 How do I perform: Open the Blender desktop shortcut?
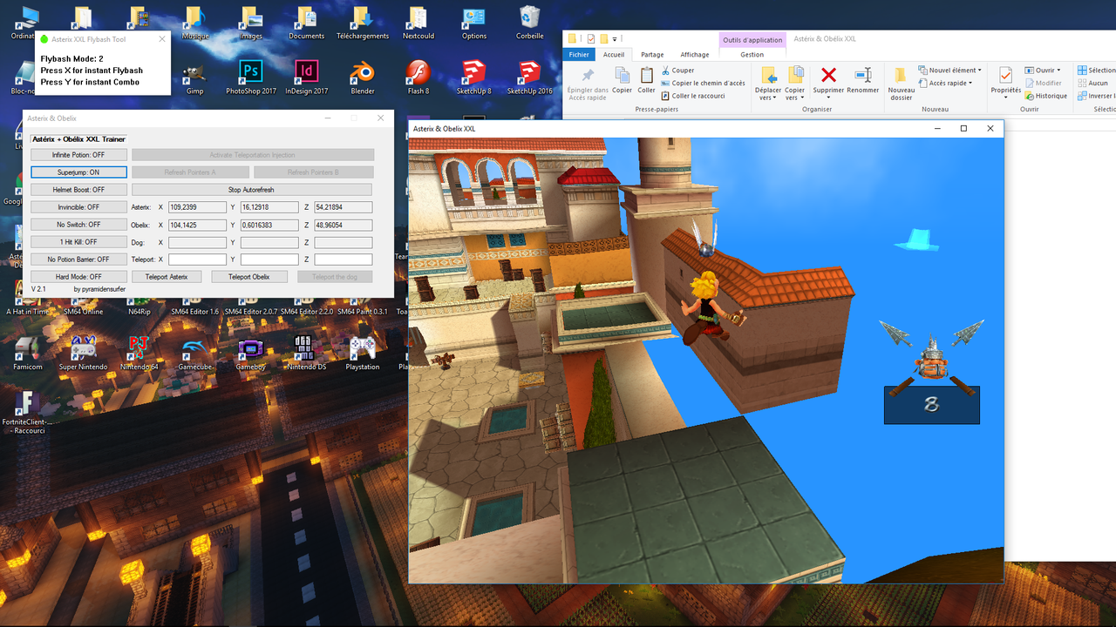(362, 78)
